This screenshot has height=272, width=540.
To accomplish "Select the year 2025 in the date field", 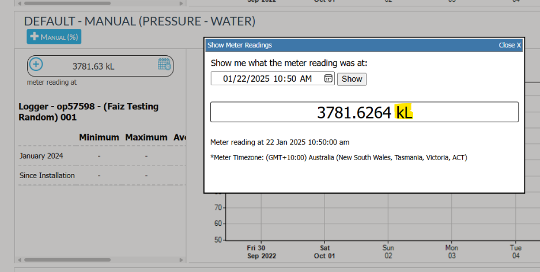I will tap(259, 78).
